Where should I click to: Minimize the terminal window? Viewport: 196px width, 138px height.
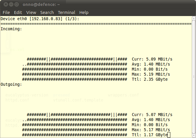tap(11, 4)
